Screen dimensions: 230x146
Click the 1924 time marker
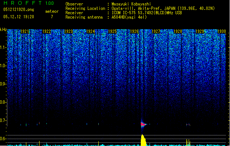point(91,31)
